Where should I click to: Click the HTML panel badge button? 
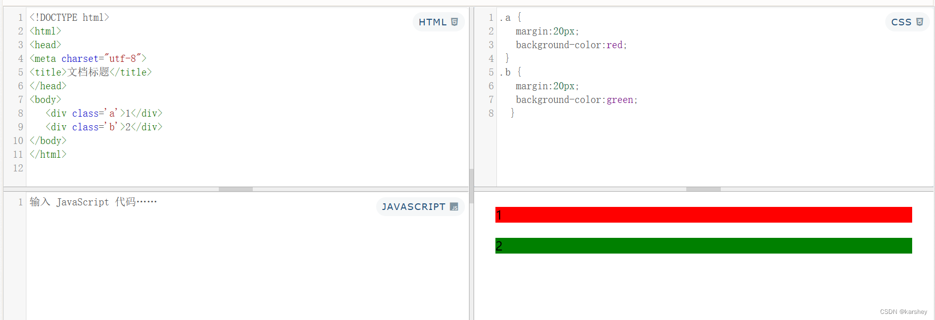coord(439,22)
